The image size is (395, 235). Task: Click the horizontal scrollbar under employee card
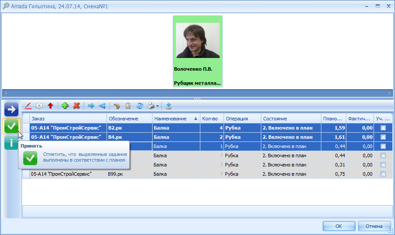[x=197, y=93]
